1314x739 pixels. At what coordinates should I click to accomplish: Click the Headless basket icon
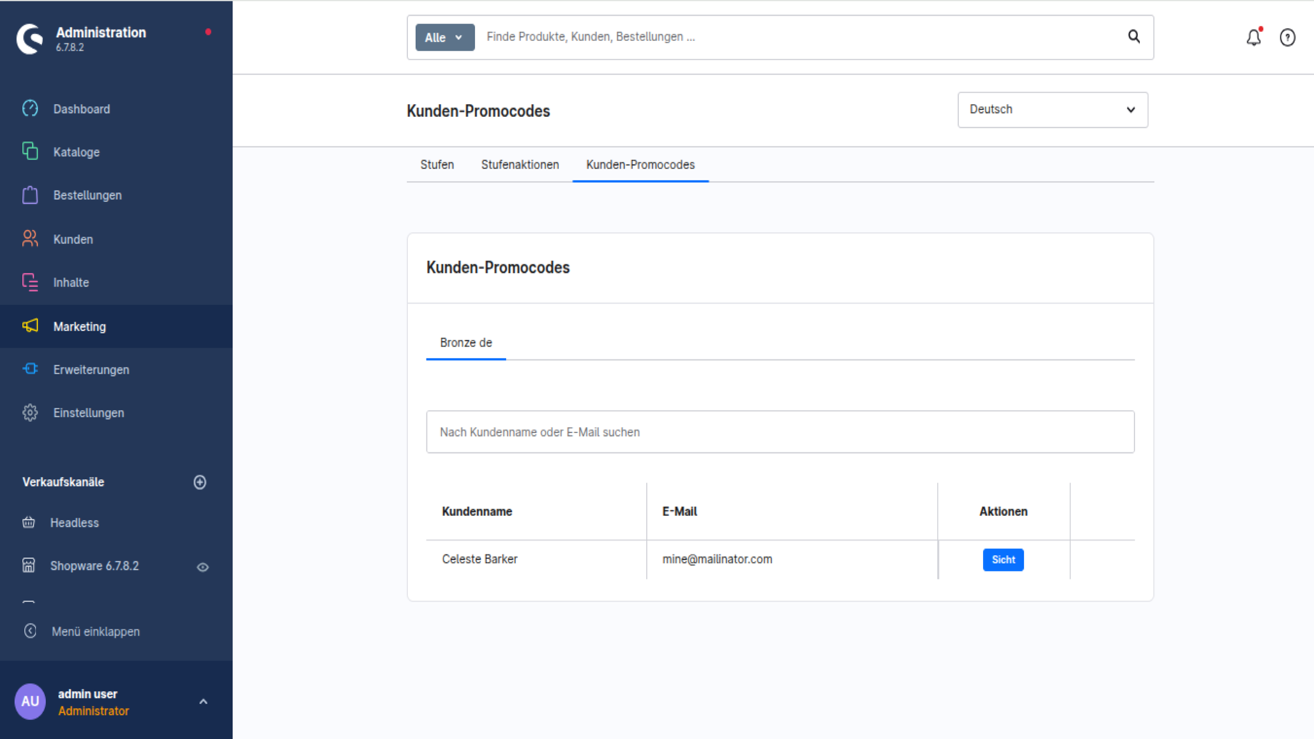pyautogui.click(x=29, y=523)
